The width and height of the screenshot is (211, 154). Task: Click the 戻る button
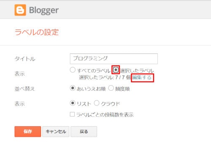(84, 132)
